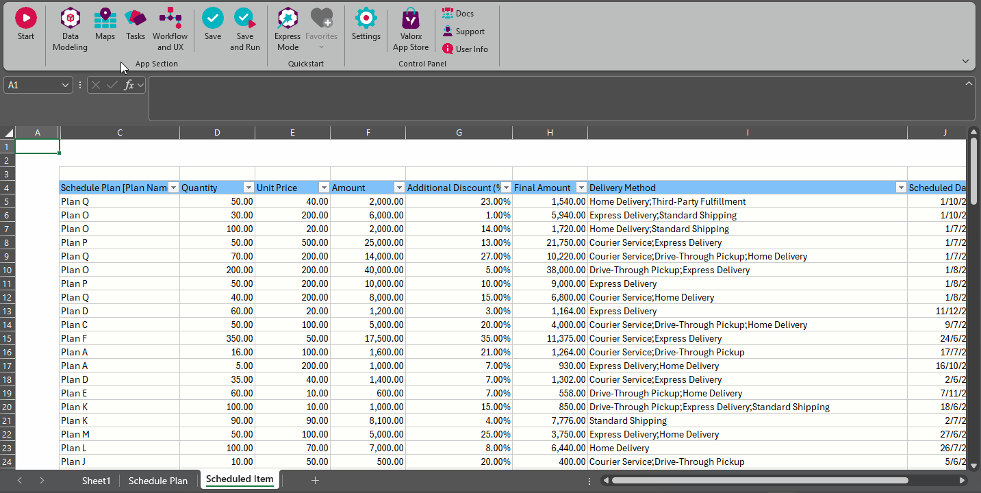The width and height of the screenshot is (981, 493).
Task: Click Save and Run icon
Action: [244, 18]
